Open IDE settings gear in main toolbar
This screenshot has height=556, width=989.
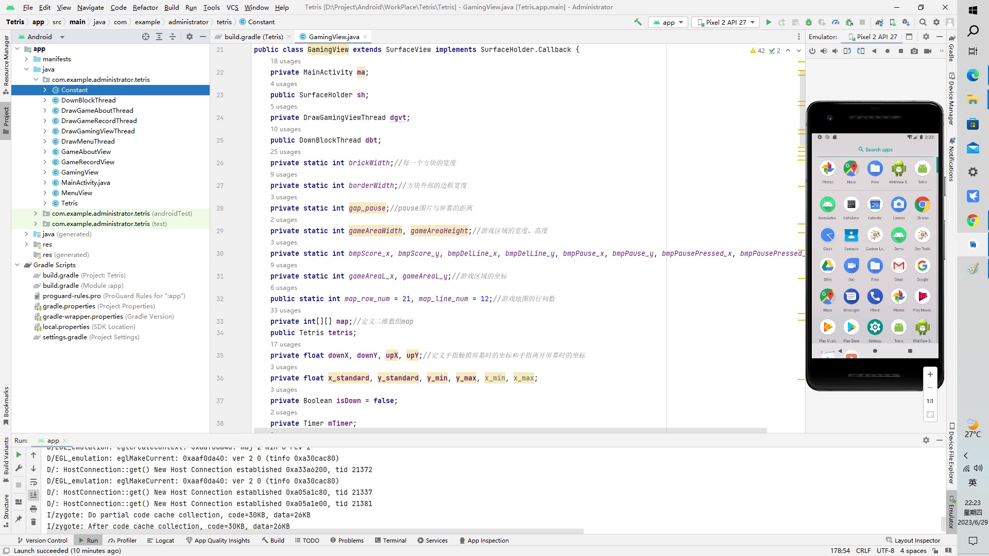click(x=936, y=22)
